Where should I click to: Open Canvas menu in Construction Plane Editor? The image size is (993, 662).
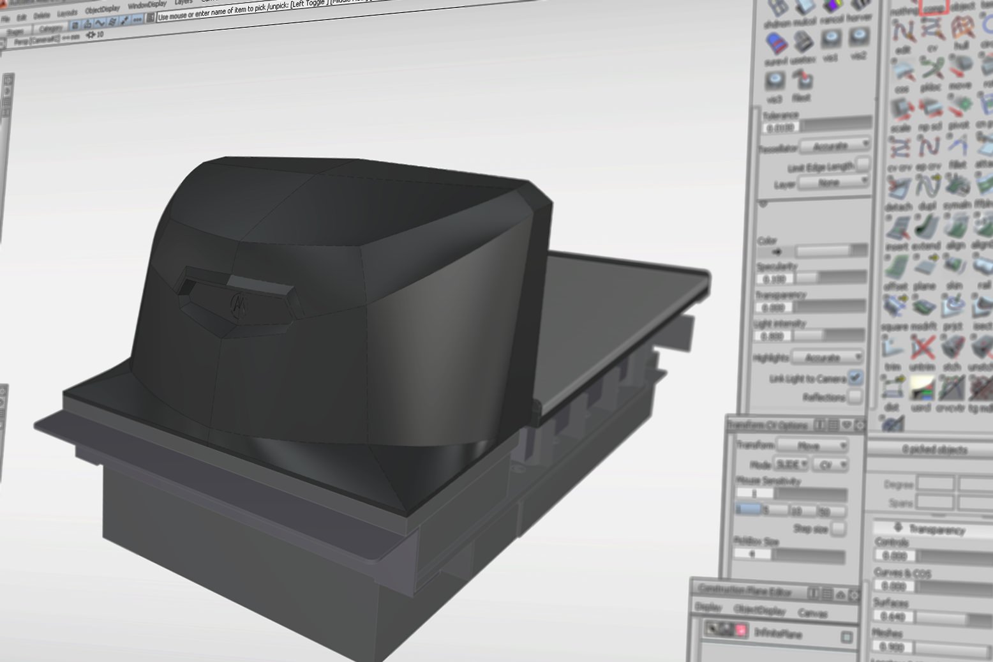click(812, 613)
